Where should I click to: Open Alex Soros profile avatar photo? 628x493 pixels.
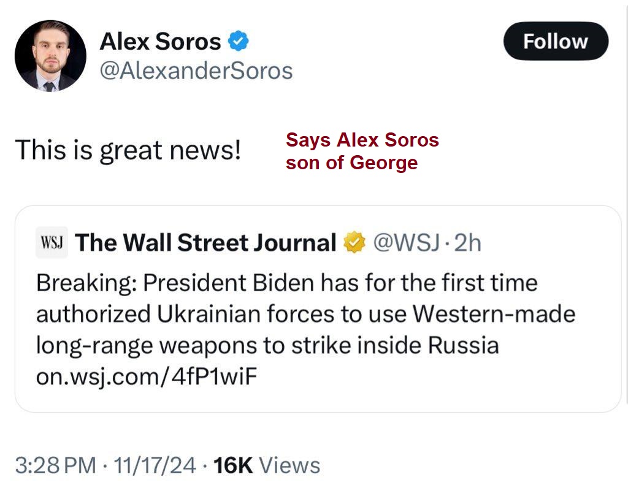point(50,56)
